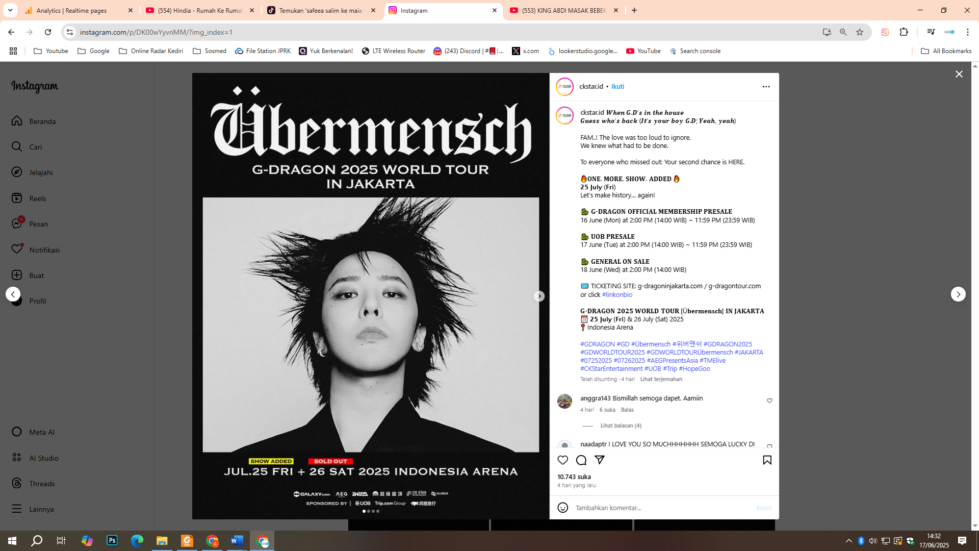Image resolution: width=979 pixels, height=551 pixels.
Task: Open the tab search dropdown
Action: coord(10,10)
